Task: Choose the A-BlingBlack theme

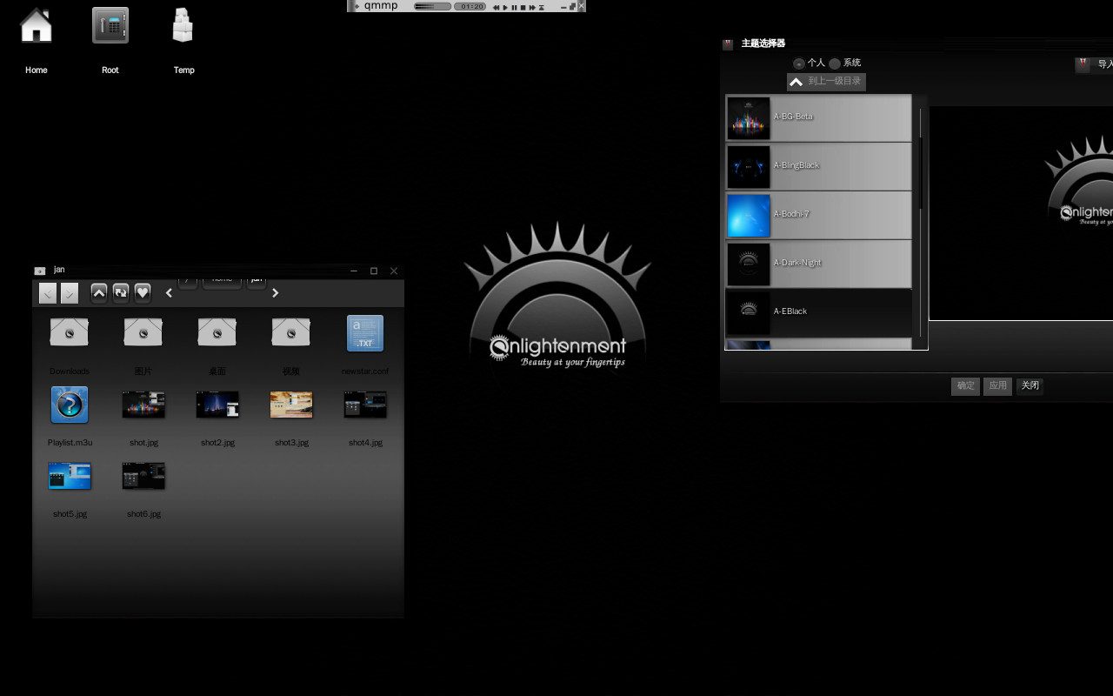Action: tap(818, 166)
